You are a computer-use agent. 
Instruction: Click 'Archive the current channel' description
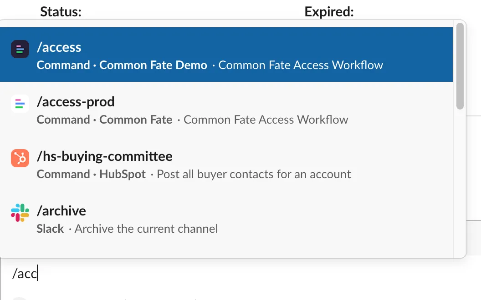click(x=146, y=229)
